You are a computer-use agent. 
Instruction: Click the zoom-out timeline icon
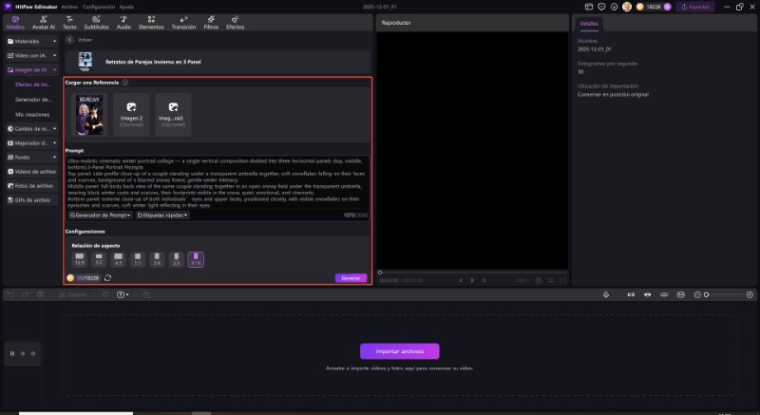click(697, 294)
